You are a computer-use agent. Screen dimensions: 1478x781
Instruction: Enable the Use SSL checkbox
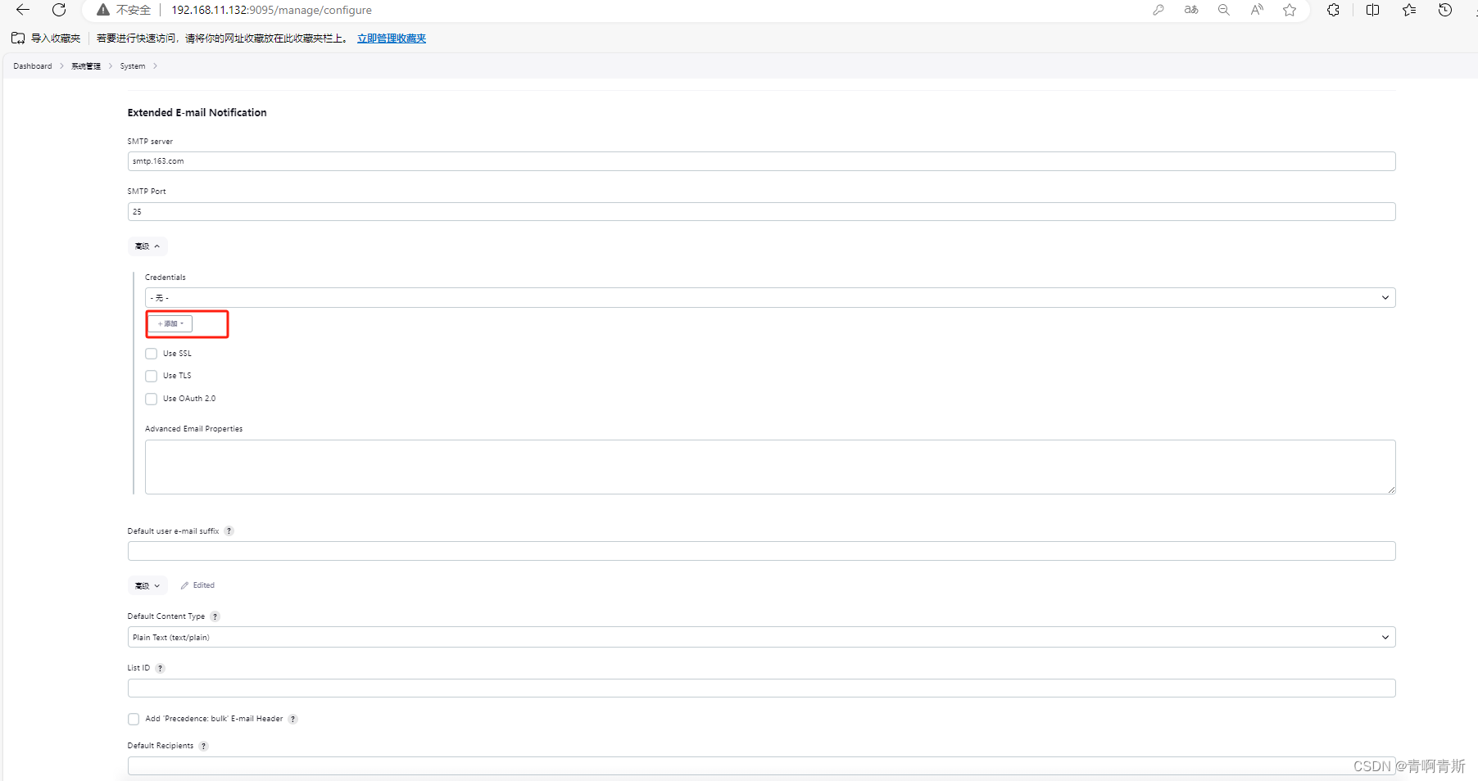[151, 354]
